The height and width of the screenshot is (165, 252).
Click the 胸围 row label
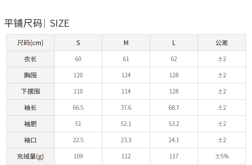30,75
